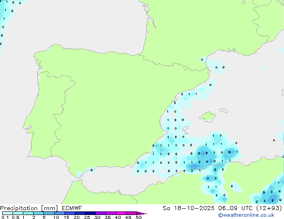Select the 35–40 mm legend color box
The image size is (284, 219).
point(111,213)
